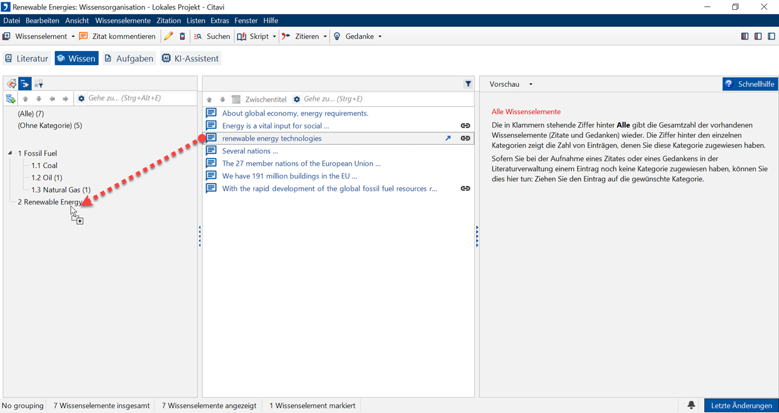
Task: Collapse the '1 Fossil Fuel' category tree
Action: [10, 153]
